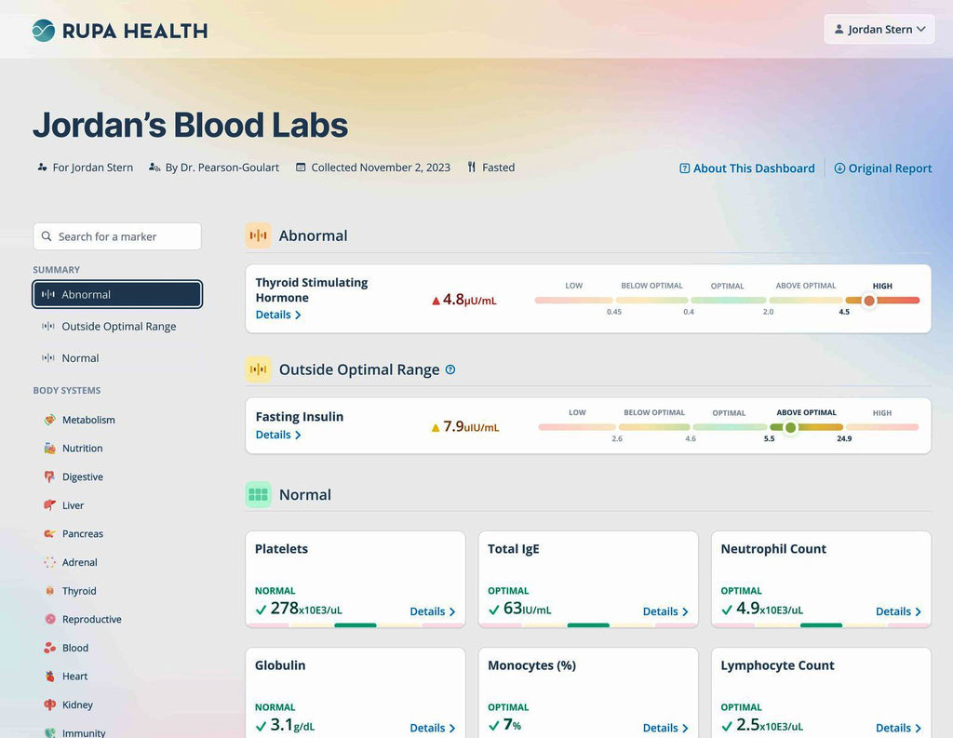Switch to the Outside Optimal Range view

point(117,327)
